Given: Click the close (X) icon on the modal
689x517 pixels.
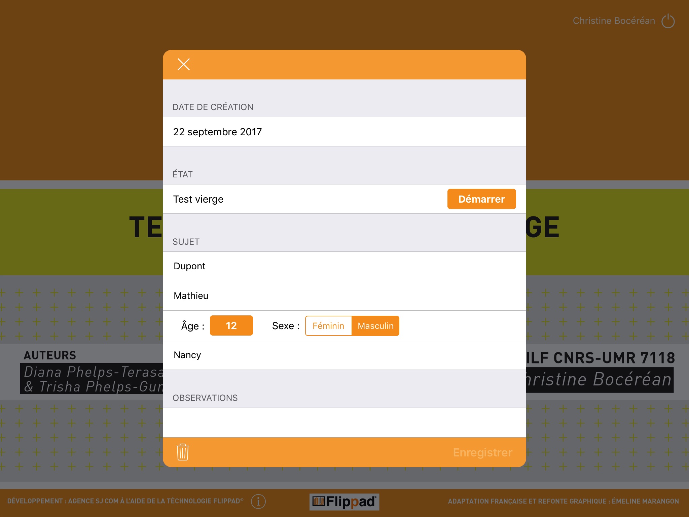Looking at the screenshot, I should (x=183, y=64).
